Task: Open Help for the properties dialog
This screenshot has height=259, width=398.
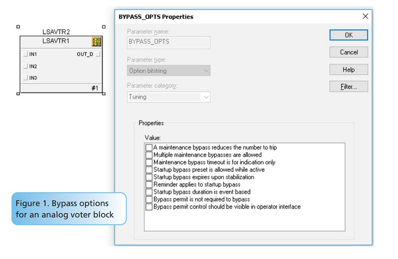Action: click(x=348, y=70)
